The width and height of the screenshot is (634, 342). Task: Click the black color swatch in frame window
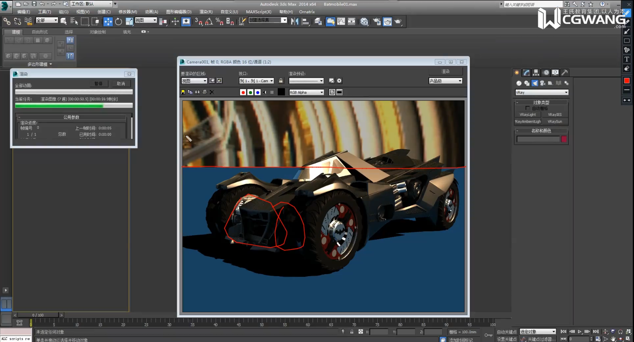point(281,92)
